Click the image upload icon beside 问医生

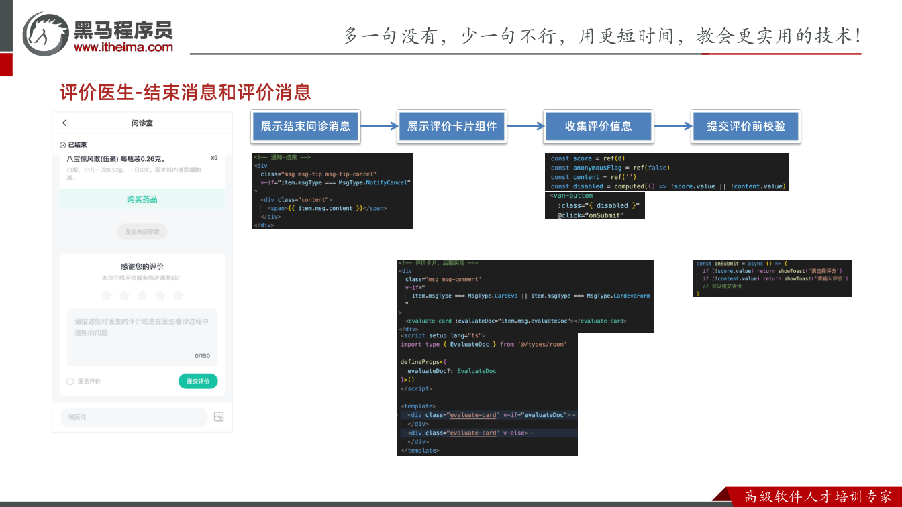219,417
